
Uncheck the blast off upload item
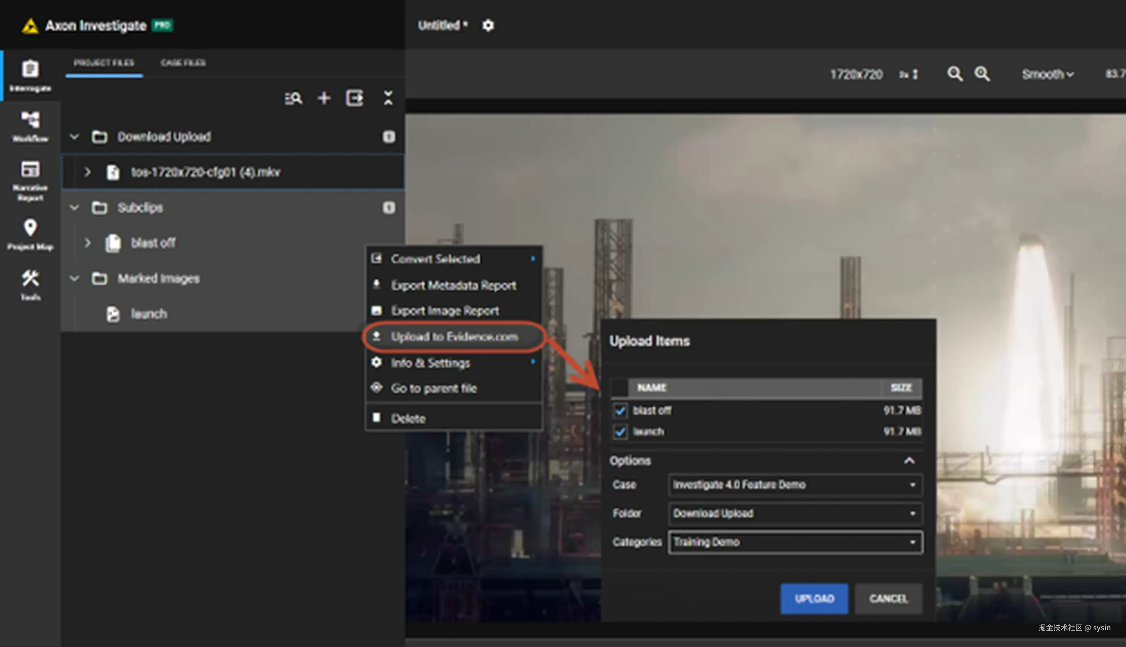620,411
